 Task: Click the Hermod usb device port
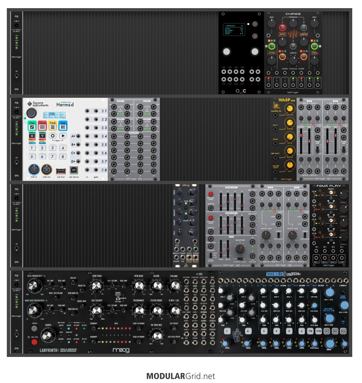coord(74,170)
